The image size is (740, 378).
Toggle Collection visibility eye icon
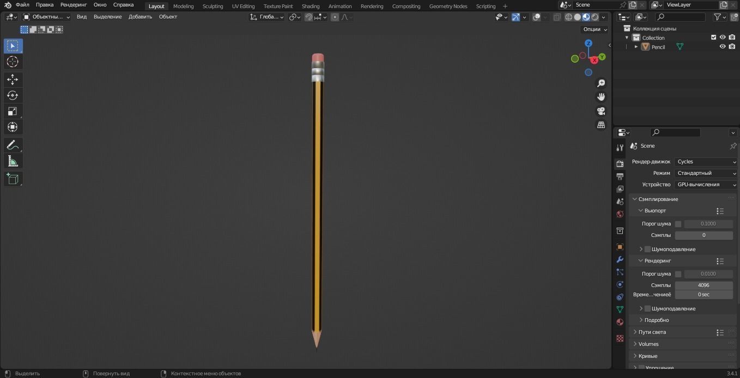click(x=723, y=38)
